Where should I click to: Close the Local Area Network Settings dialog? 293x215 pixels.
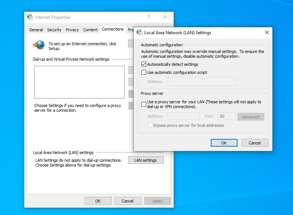[267, 32]
